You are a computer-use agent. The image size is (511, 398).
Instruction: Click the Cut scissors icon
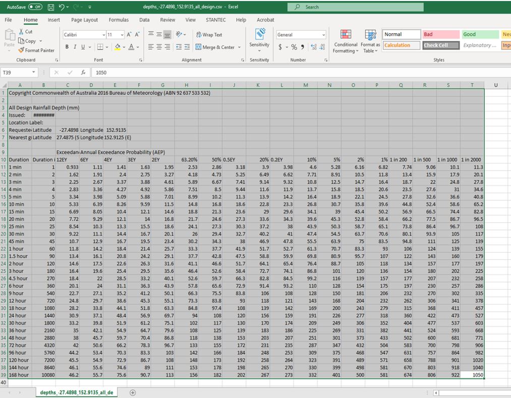coord(21,32)
